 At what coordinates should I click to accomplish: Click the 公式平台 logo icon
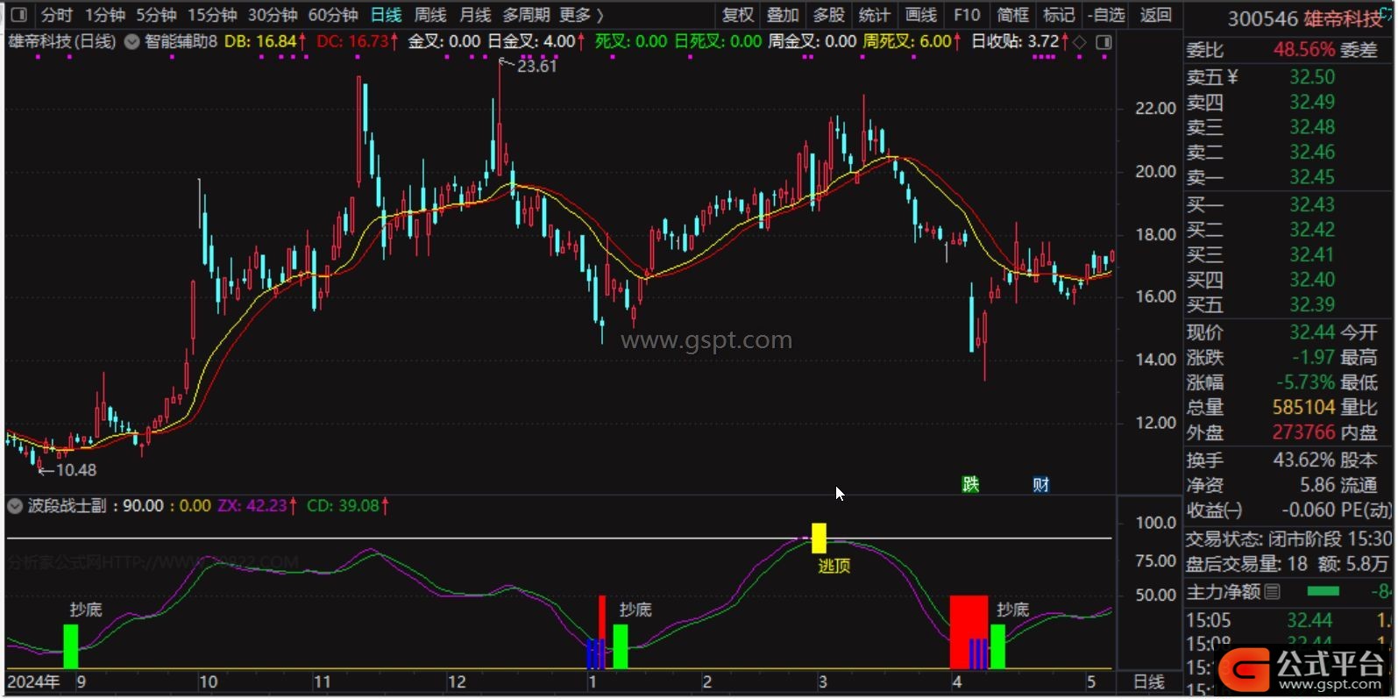tap(1245, 670)
